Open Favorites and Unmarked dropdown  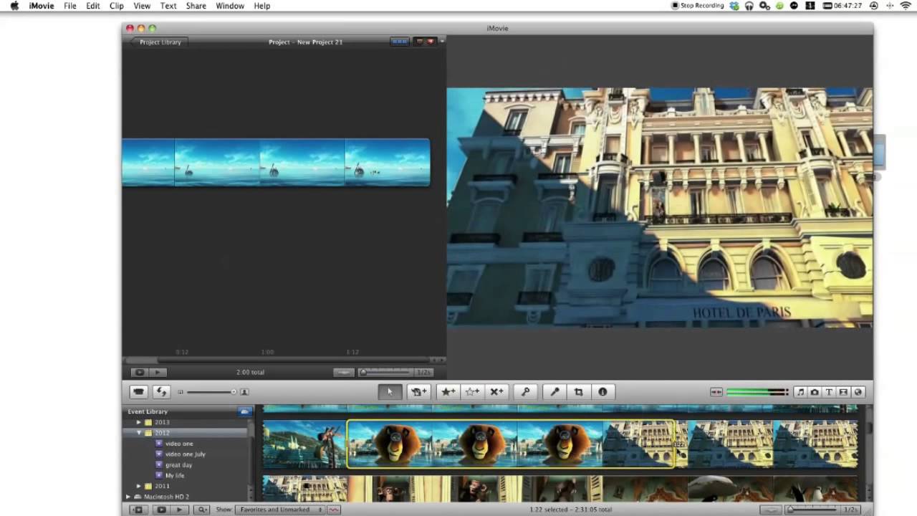click(x=280, y=510)
